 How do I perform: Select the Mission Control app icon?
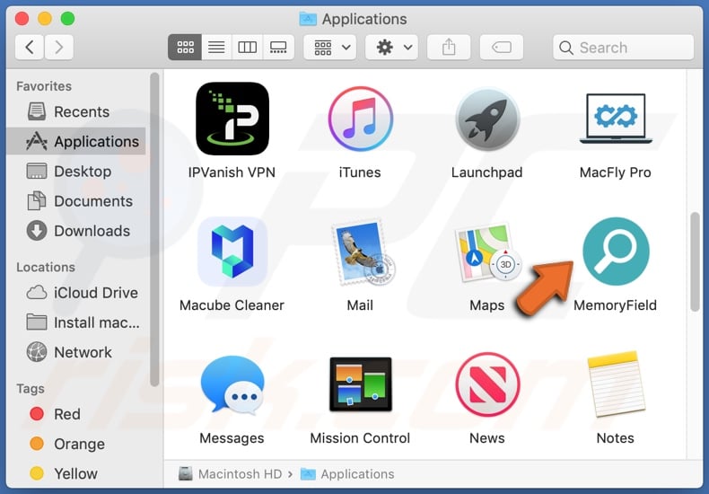point(361,384)
